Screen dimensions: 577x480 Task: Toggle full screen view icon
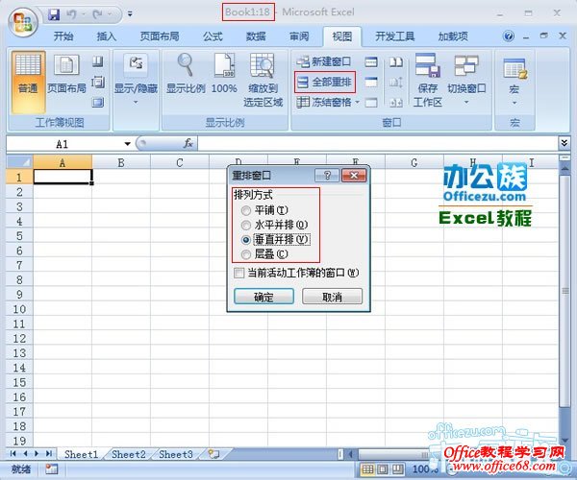pyautogui.click(x=97, y=102)
